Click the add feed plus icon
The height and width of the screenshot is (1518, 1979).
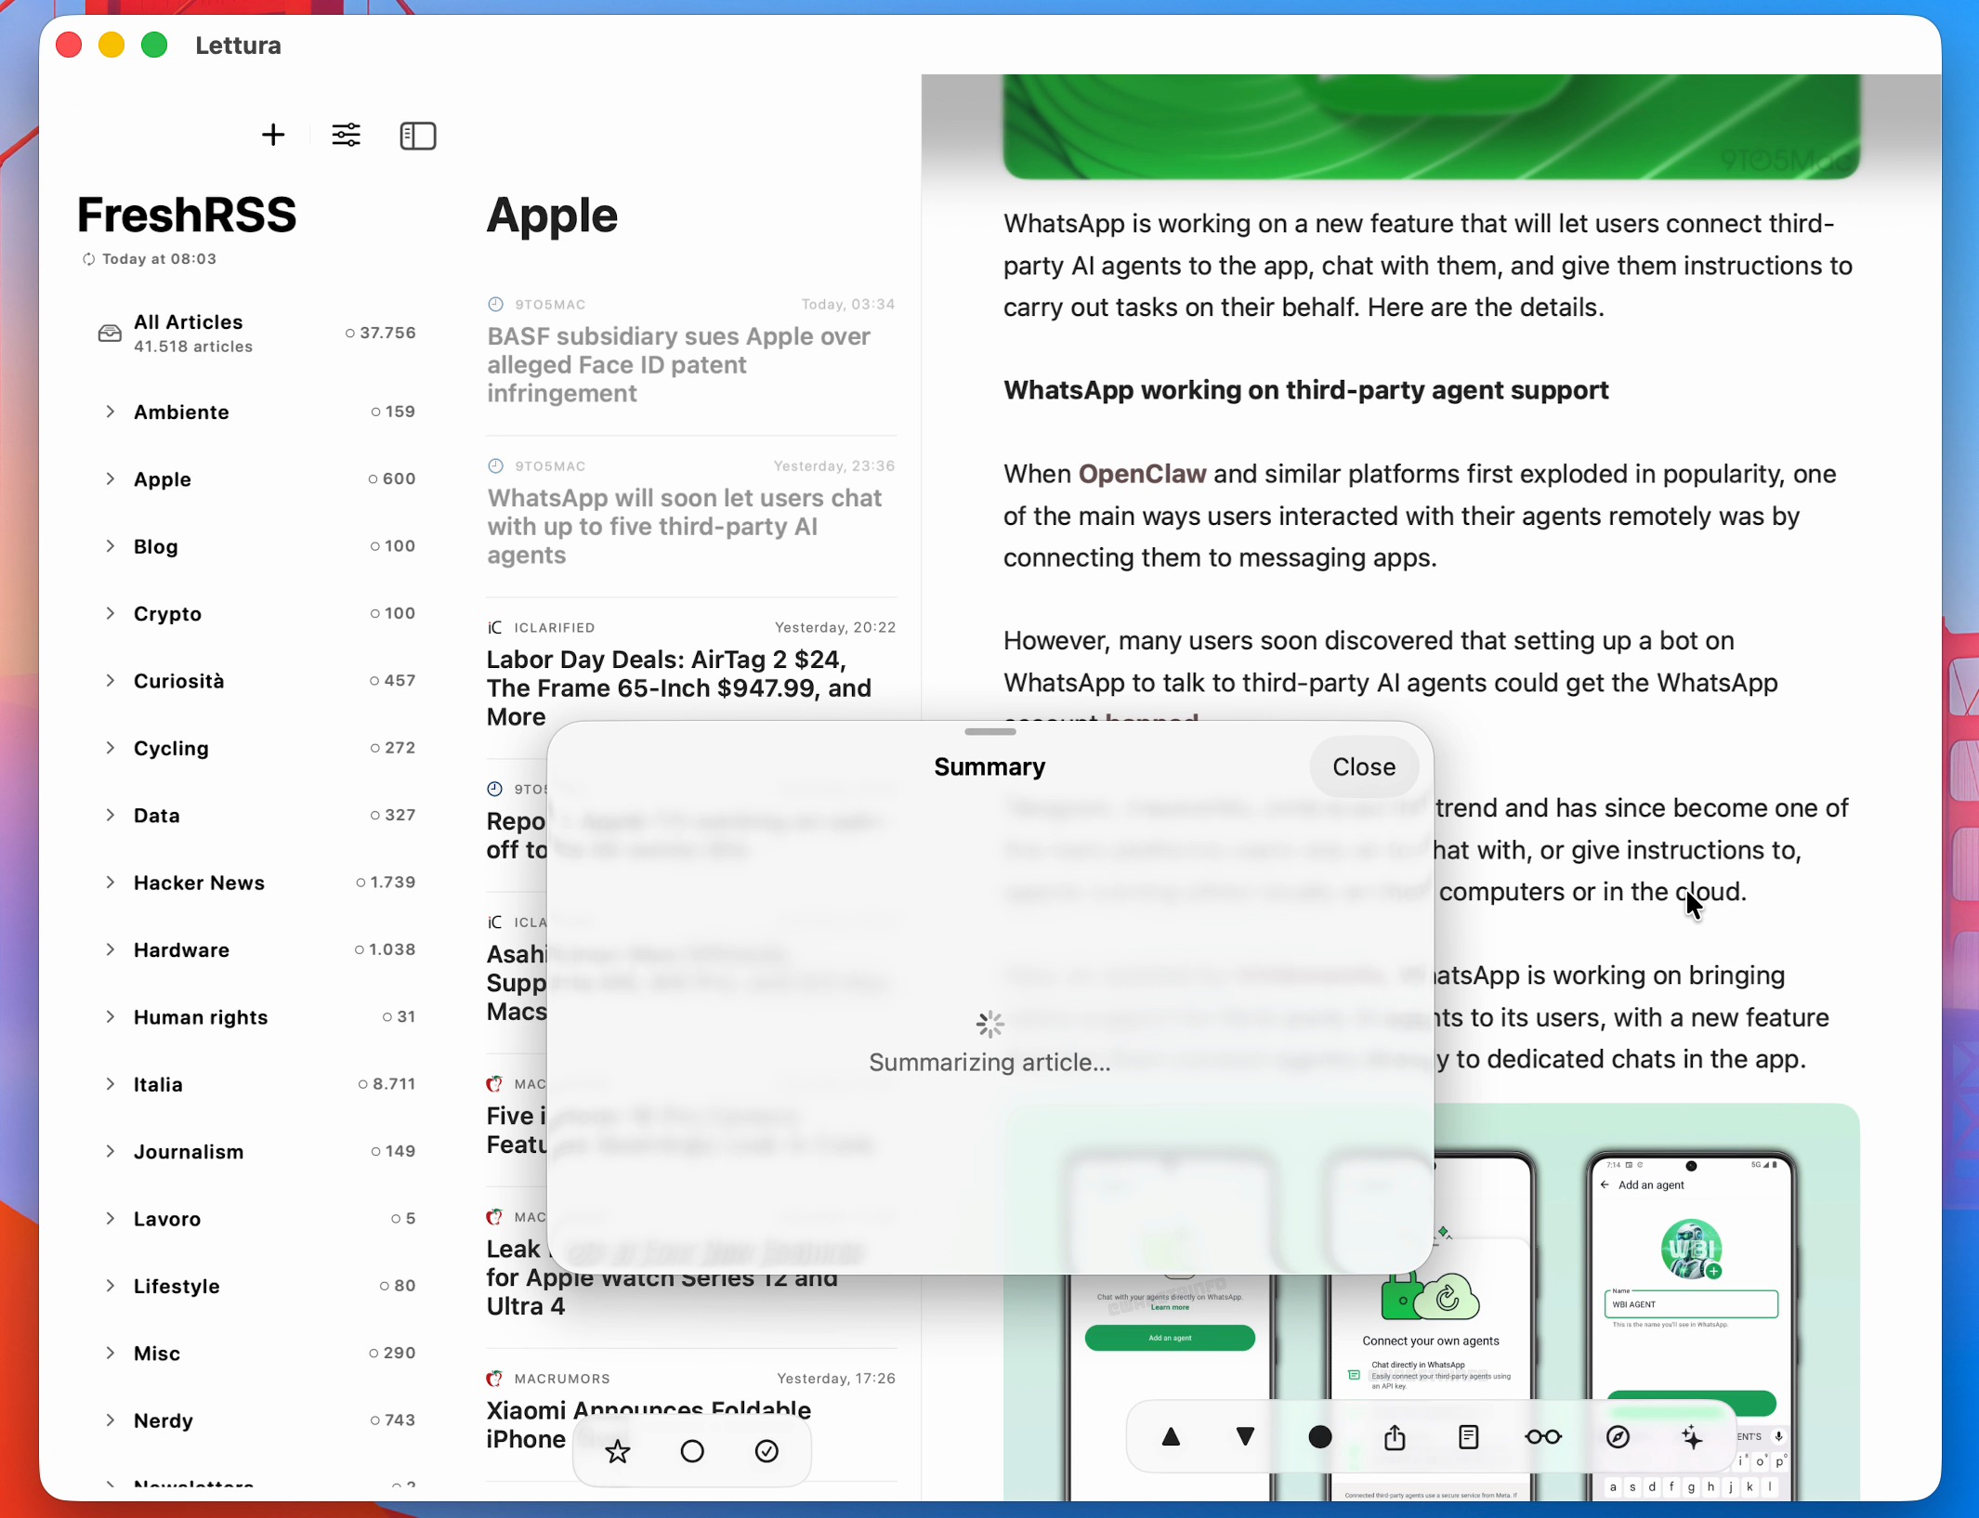point(273,136)
